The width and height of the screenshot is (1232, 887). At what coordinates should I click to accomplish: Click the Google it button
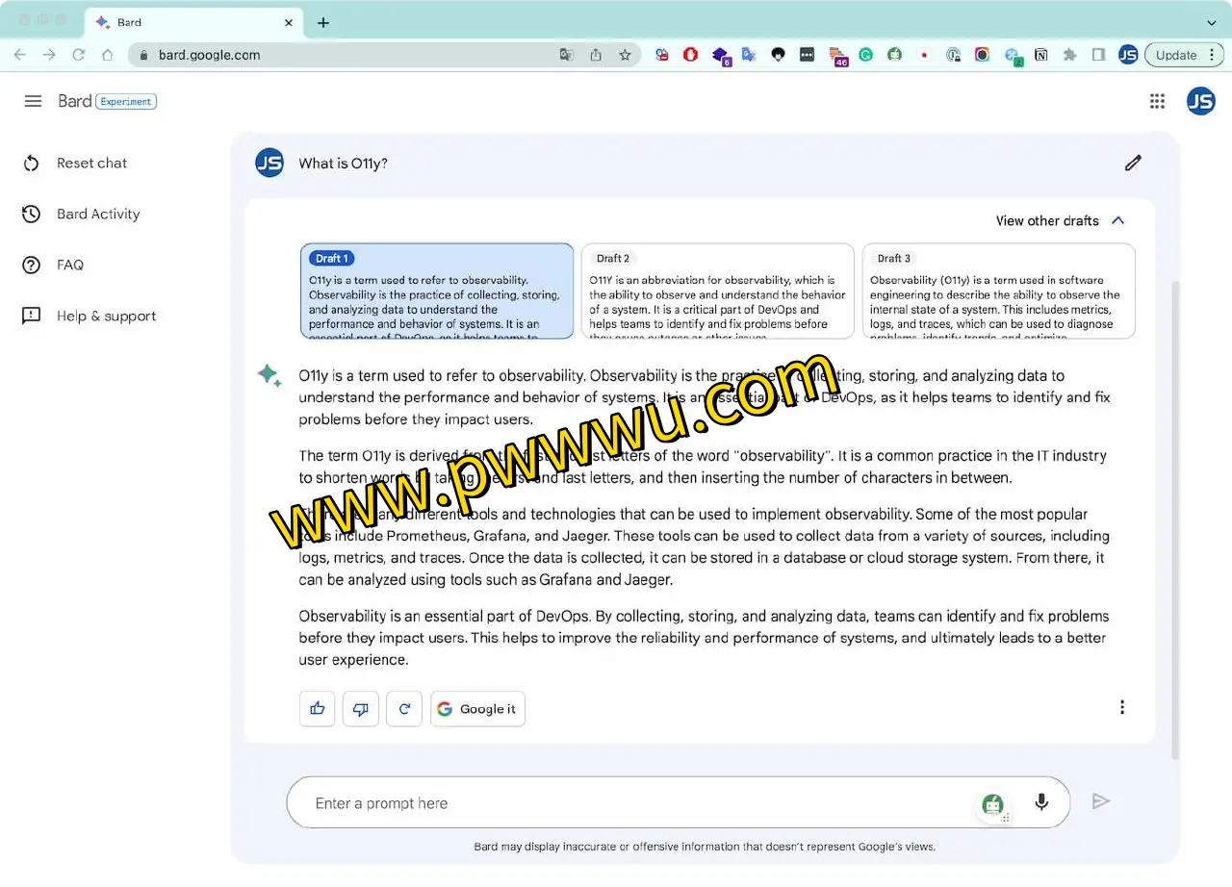tap(477, 709)
